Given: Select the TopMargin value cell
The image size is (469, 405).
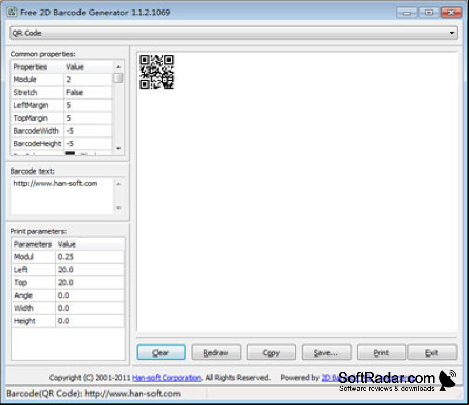Looking at the screenshot, I should 87,118.
